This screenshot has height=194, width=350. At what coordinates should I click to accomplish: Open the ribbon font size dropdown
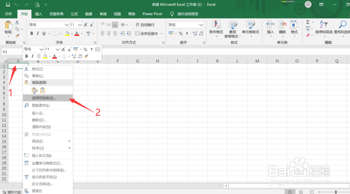click(x=80, y=25)
